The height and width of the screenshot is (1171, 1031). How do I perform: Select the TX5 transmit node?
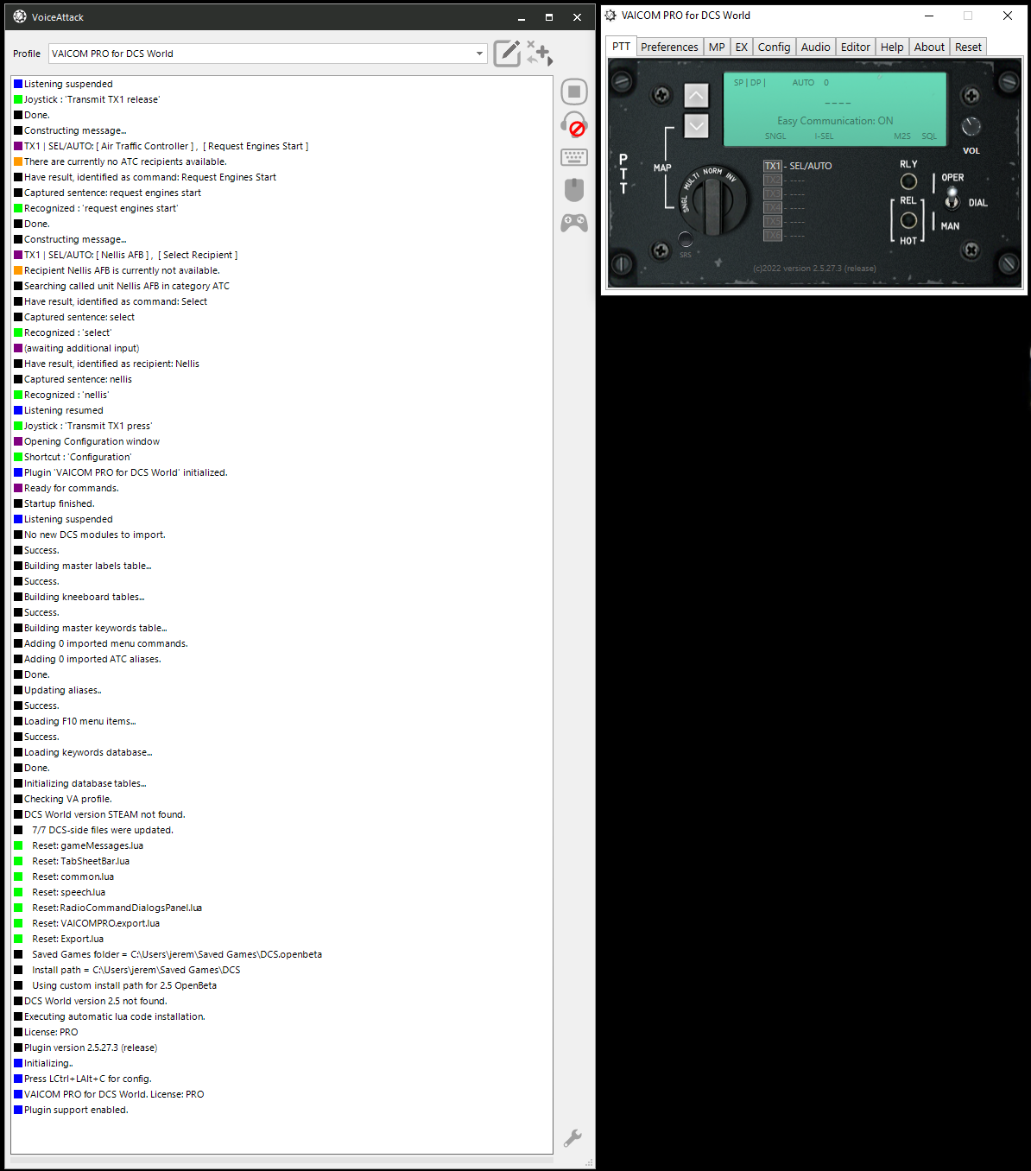(x=772, y=221)
